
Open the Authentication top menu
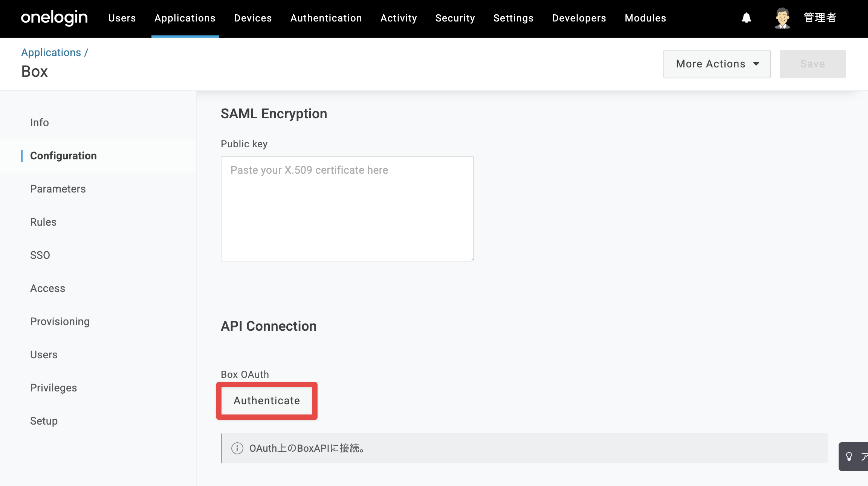coord(326,18)
